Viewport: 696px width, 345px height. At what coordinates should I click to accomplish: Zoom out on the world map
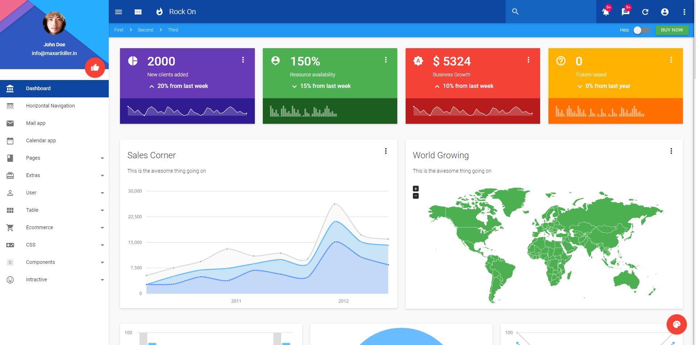coord(416,196)
